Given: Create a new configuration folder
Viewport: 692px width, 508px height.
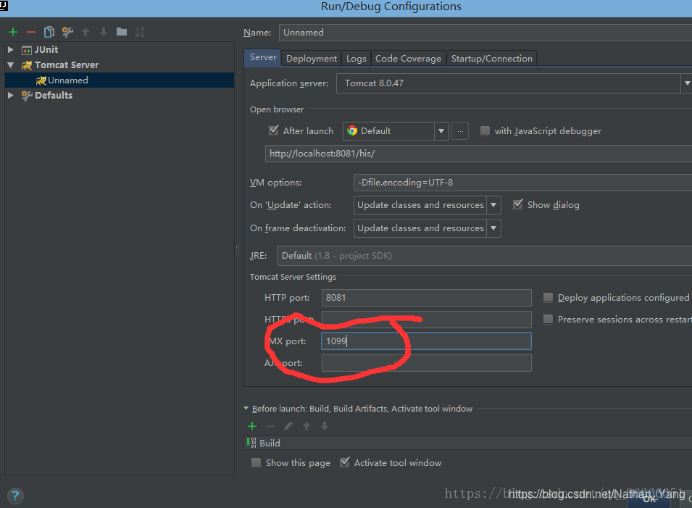Looking at the screenshot, I should point(121,32).
